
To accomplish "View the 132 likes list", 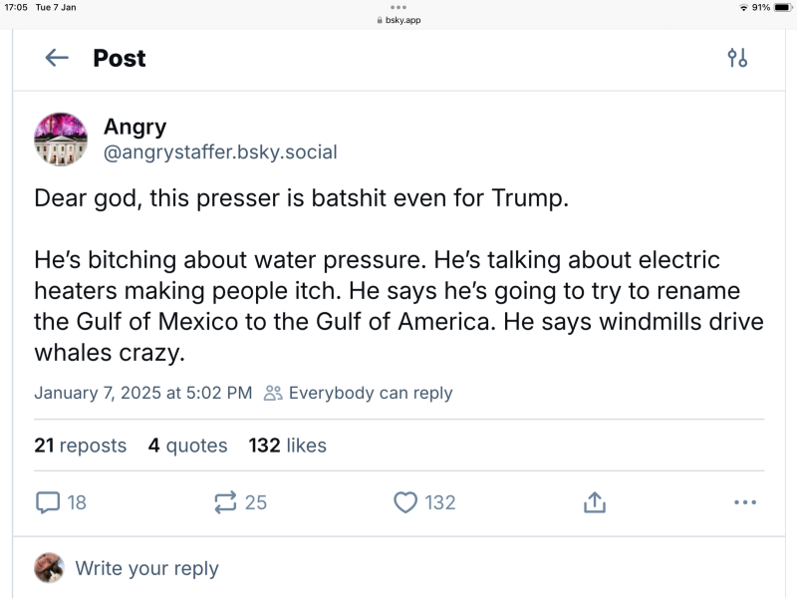I will [x=288, y=446].
